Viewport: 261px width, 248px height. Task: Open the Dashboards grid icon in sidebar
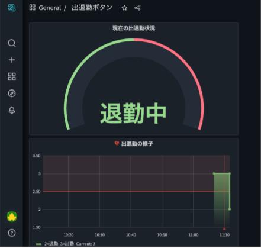(12, 76)
